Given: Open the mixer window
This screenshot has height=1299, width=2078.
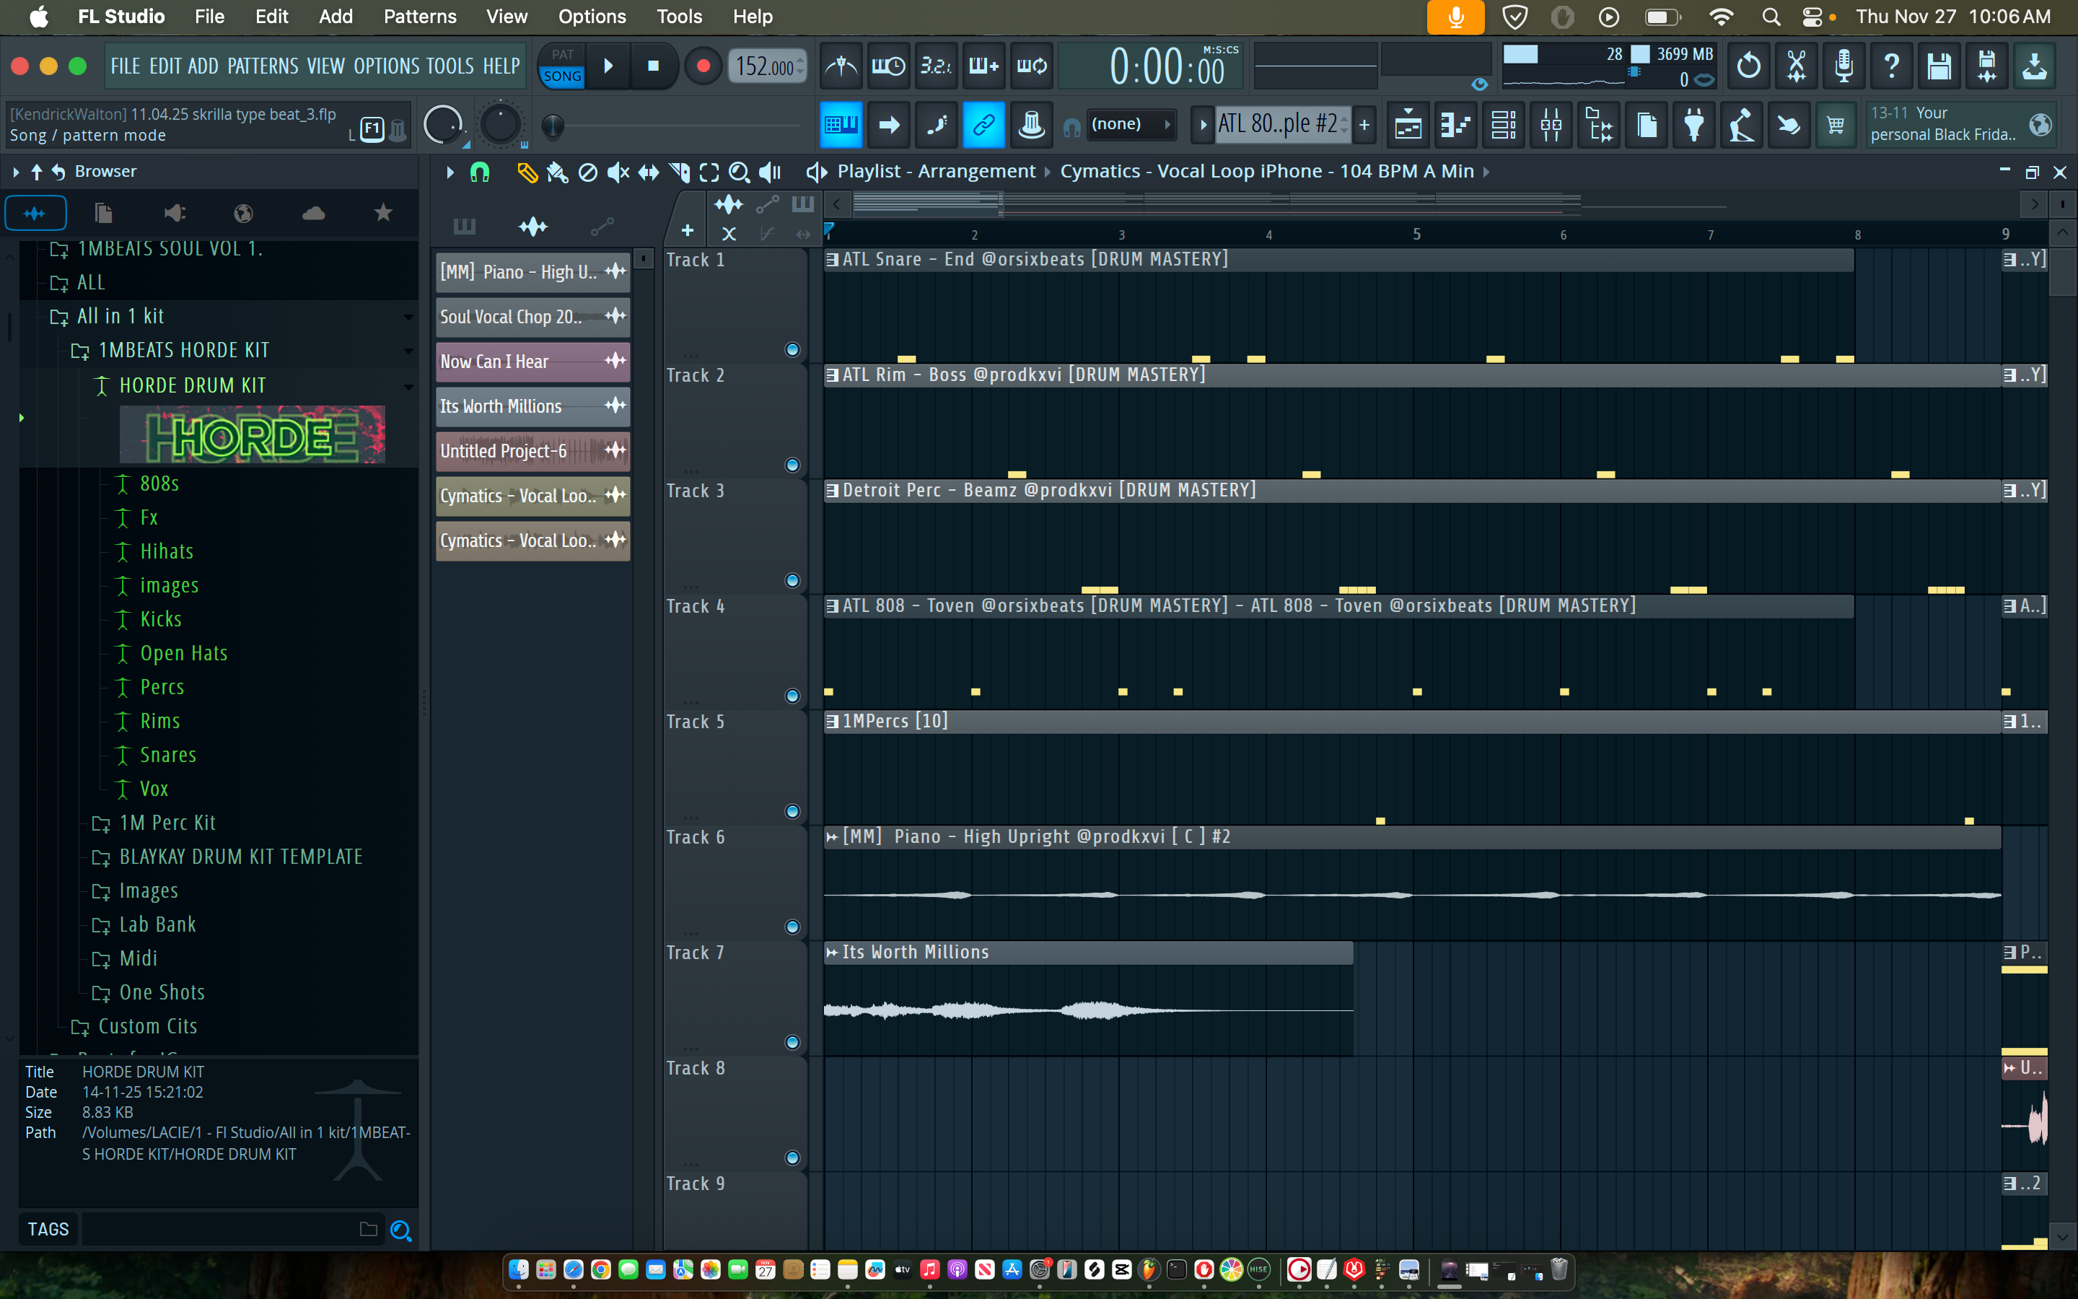Looking at the screenshot, I should [1551, 126].
